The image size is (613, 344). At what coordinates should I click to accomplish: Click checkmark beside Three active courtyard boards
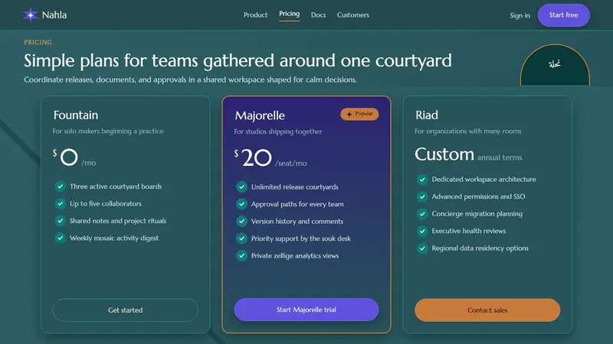click(61, 187)
